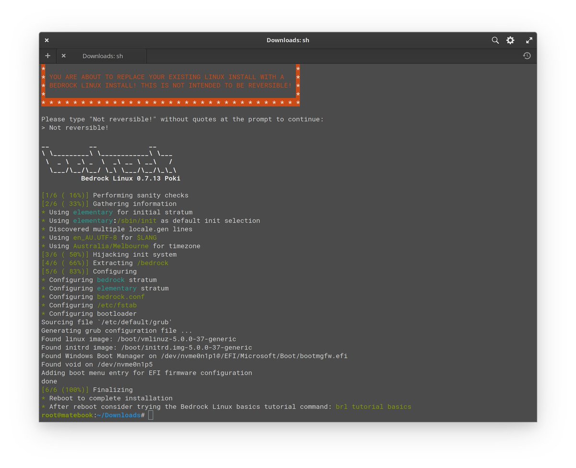Viewport: 576px width, 468px height.
Task: Click 'Found void on /dev/nvme0n1p5' line
Action: tap(97, 364)
